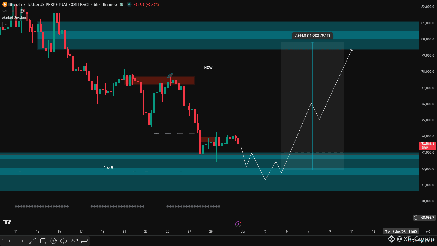
Task: Click the 29 date label on the time axis
Action: click(x=211, y=232)
